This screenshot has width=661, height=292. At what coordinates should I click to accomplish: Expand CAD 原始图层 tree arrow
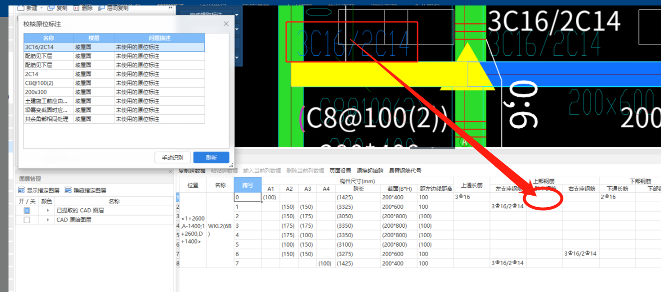click(x=48, y=220)
